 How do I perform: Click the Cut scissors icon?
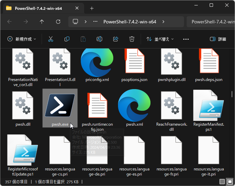[51, 39]
